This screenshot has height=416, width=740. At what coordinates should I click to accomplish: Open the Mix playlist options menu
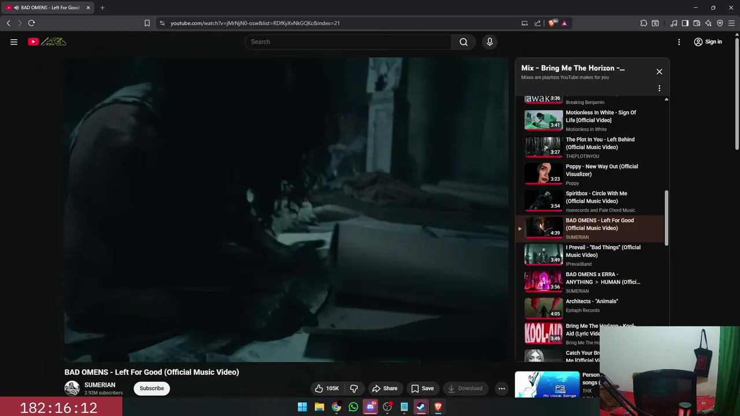tap(659, 88)
